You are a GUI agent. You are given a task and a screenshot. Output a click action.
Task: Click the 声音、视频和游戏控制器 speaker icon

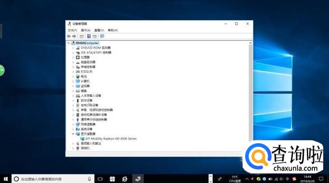pos(78,110)
